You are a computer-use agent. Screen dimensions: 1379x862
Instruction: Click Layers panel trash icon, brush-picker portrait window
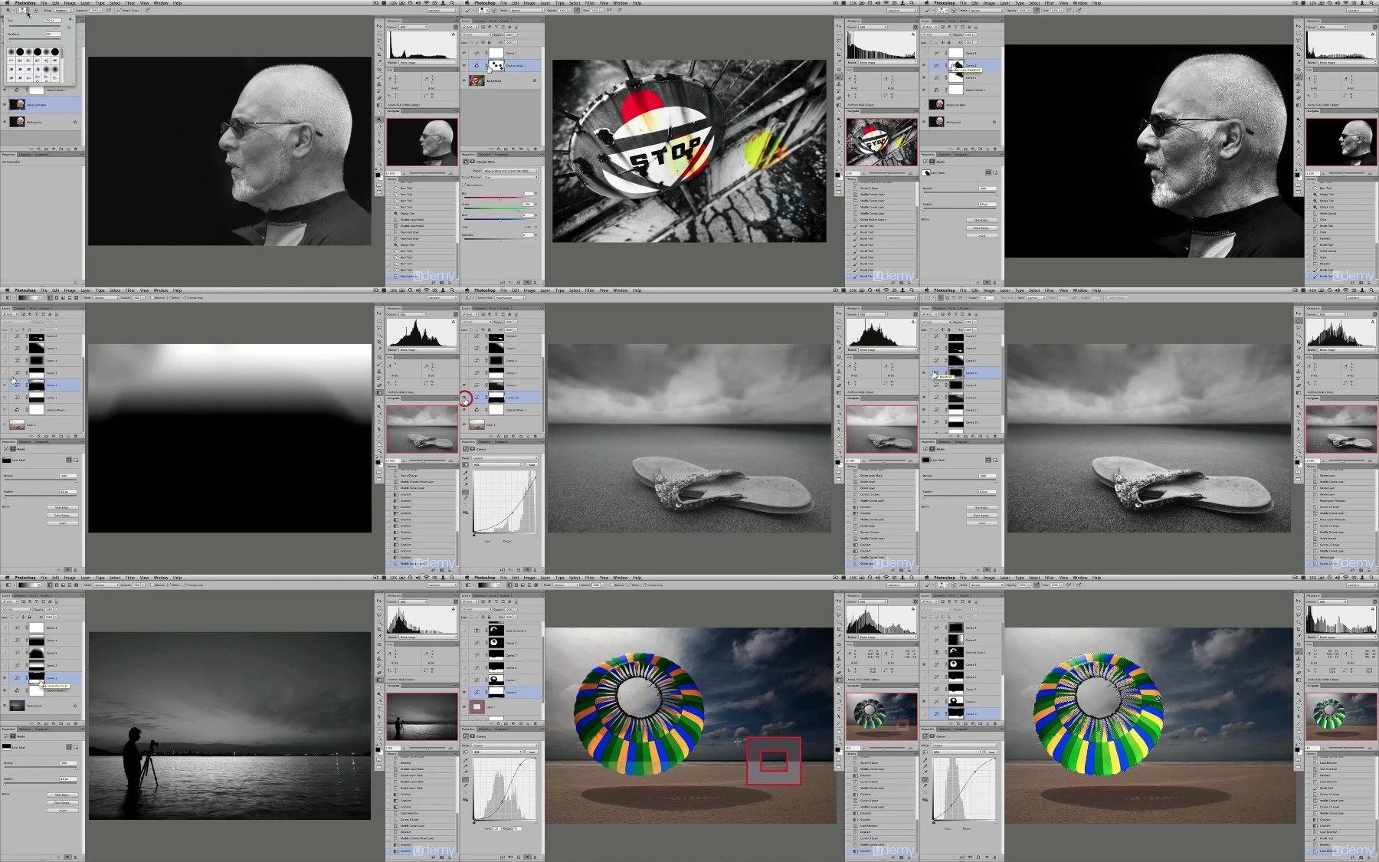(76, 149)
